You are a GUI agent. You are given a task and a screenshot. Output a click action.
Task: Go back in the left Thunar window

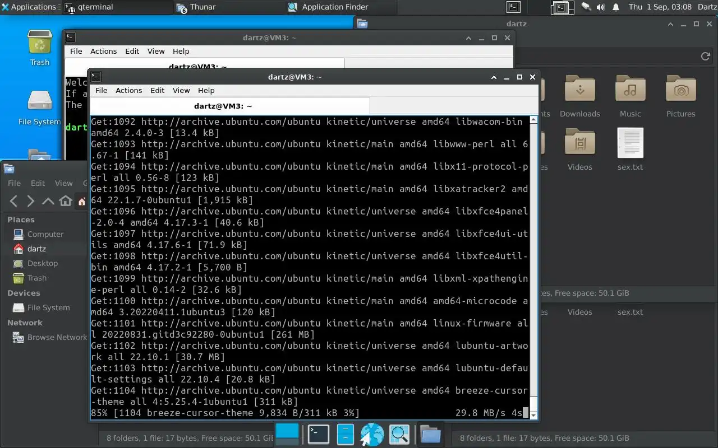point(14,201)
